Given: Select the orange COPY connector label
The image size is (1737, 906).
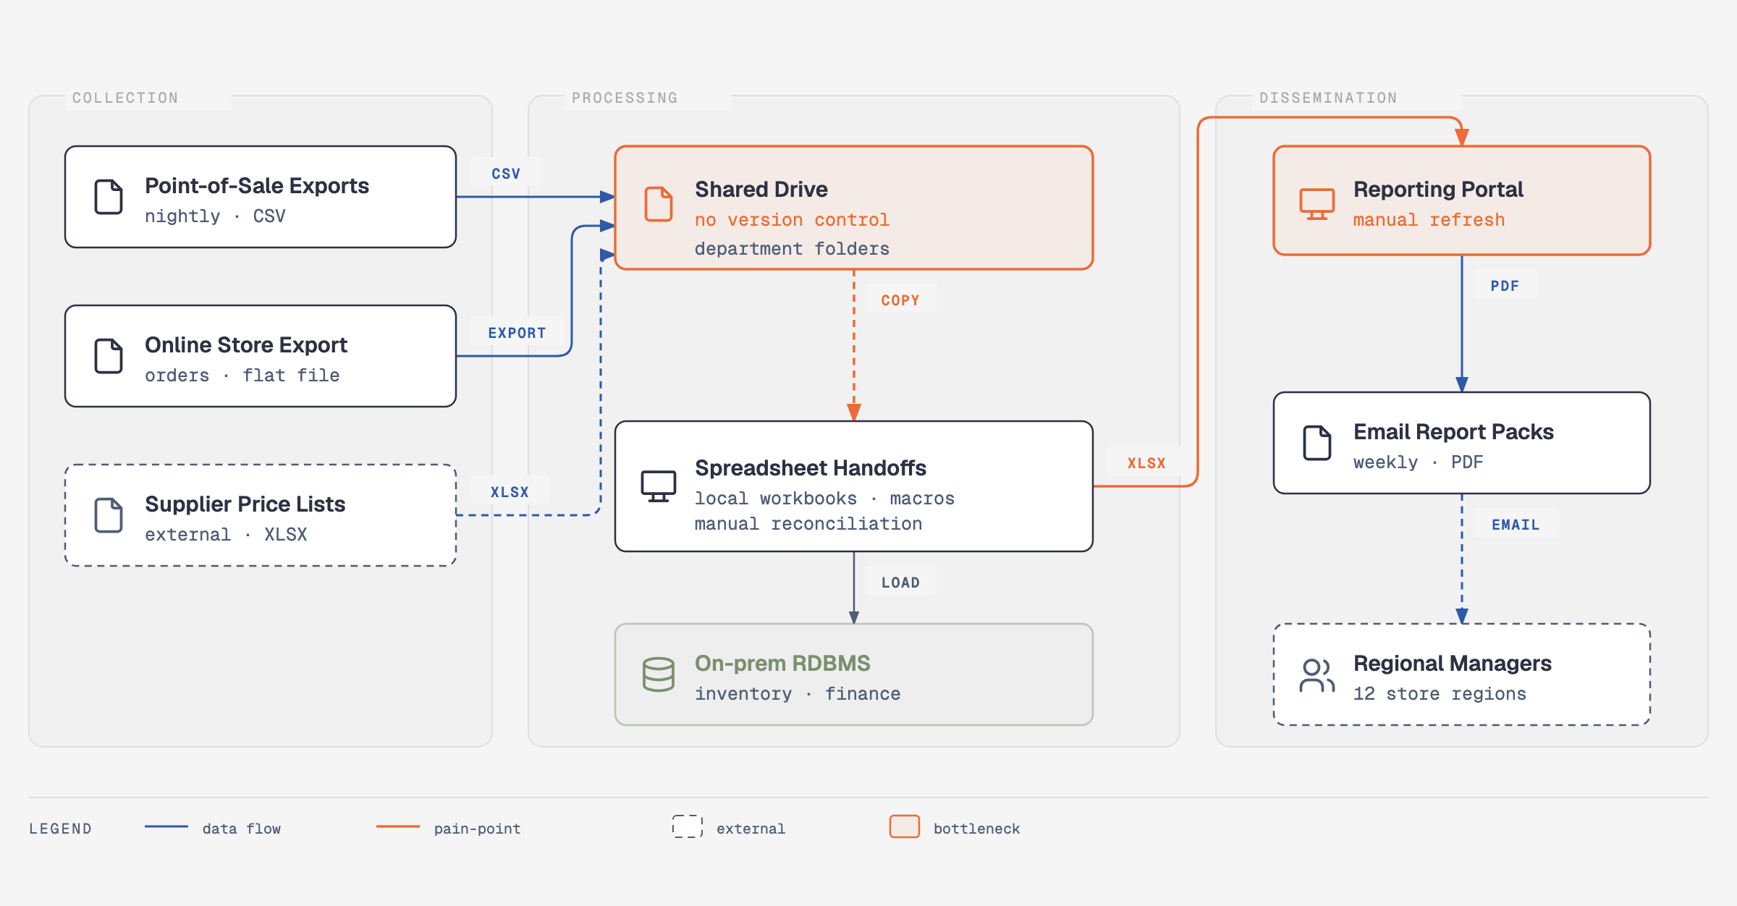Looking at the screenshot, I should [x=900, y=300].
